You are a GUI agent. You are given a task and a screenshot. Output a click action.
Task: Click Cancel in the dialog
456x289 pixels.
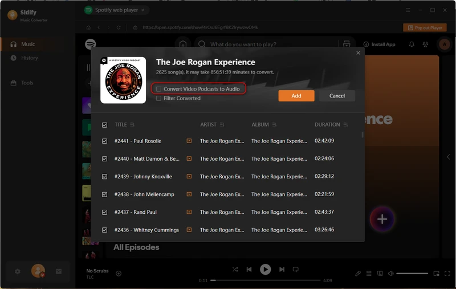coord(337,96)
